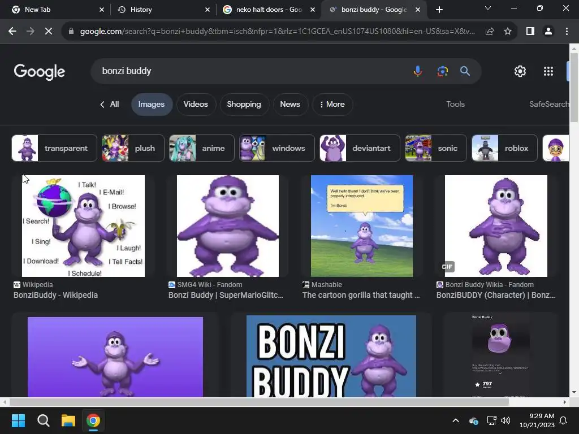This screenshot has height=434, width=579.
Task: Open the SafeSearch dropdown
Action: pos(549,105)
